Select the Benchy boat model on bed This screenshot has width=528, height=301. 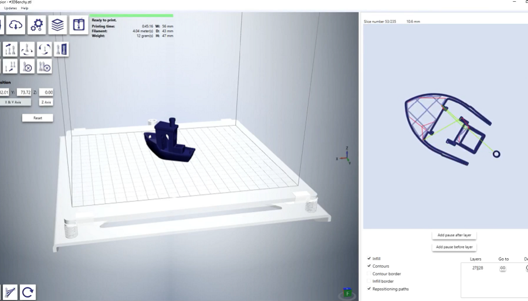pos(169,141)
